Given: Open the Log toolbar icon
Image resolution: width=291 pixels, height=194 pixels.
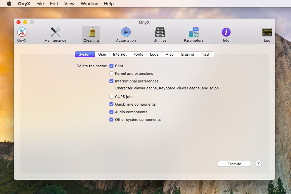Looking at the screenshot, I should click(267, 32).
